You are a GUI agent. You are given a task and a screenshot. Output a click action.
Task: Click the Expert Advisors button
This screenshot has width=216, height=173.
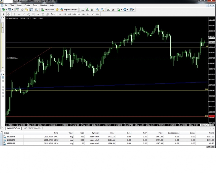[69, 10]
